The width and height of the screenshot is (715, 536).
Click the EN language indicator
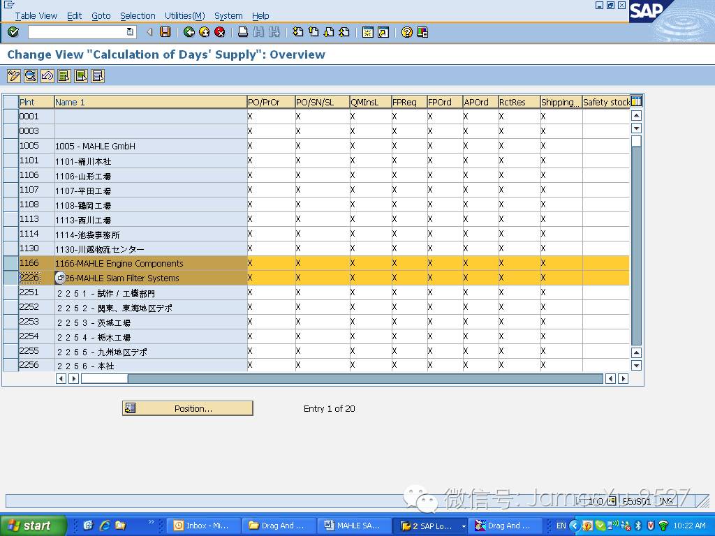click(x=561, y=526)
